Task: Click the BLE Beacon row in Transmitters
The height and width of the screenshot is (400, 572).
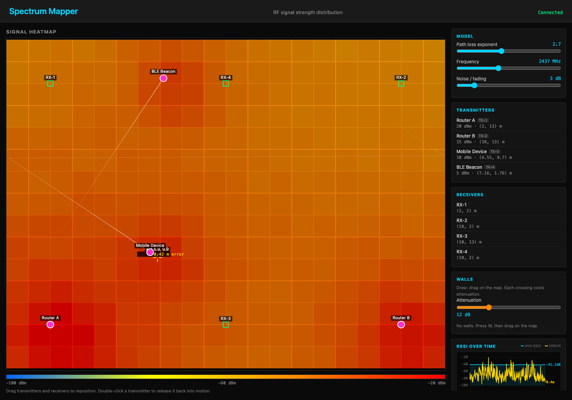Action: [509, 170]
